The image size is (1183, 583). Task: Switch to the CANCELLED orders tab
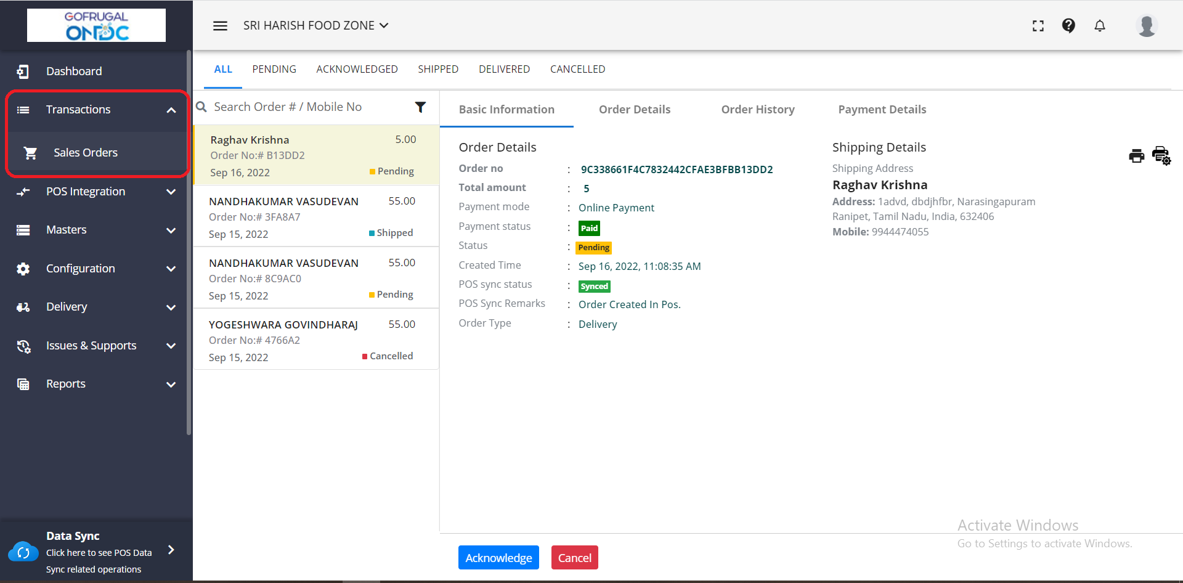point(577,69)
